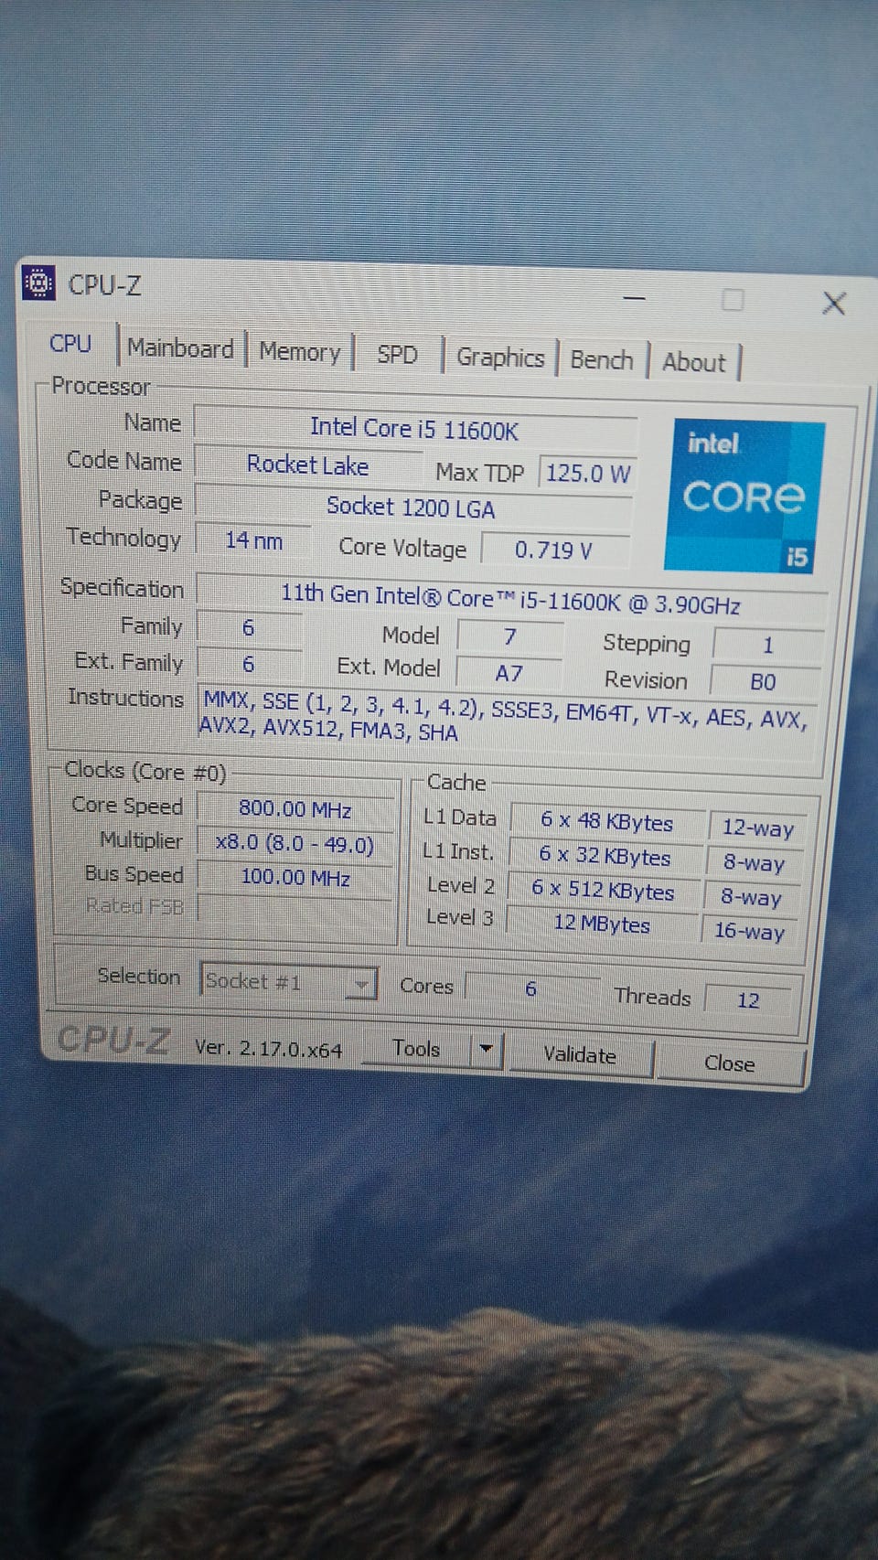Click the Socket 1200 LGA package value

[412, 508]
